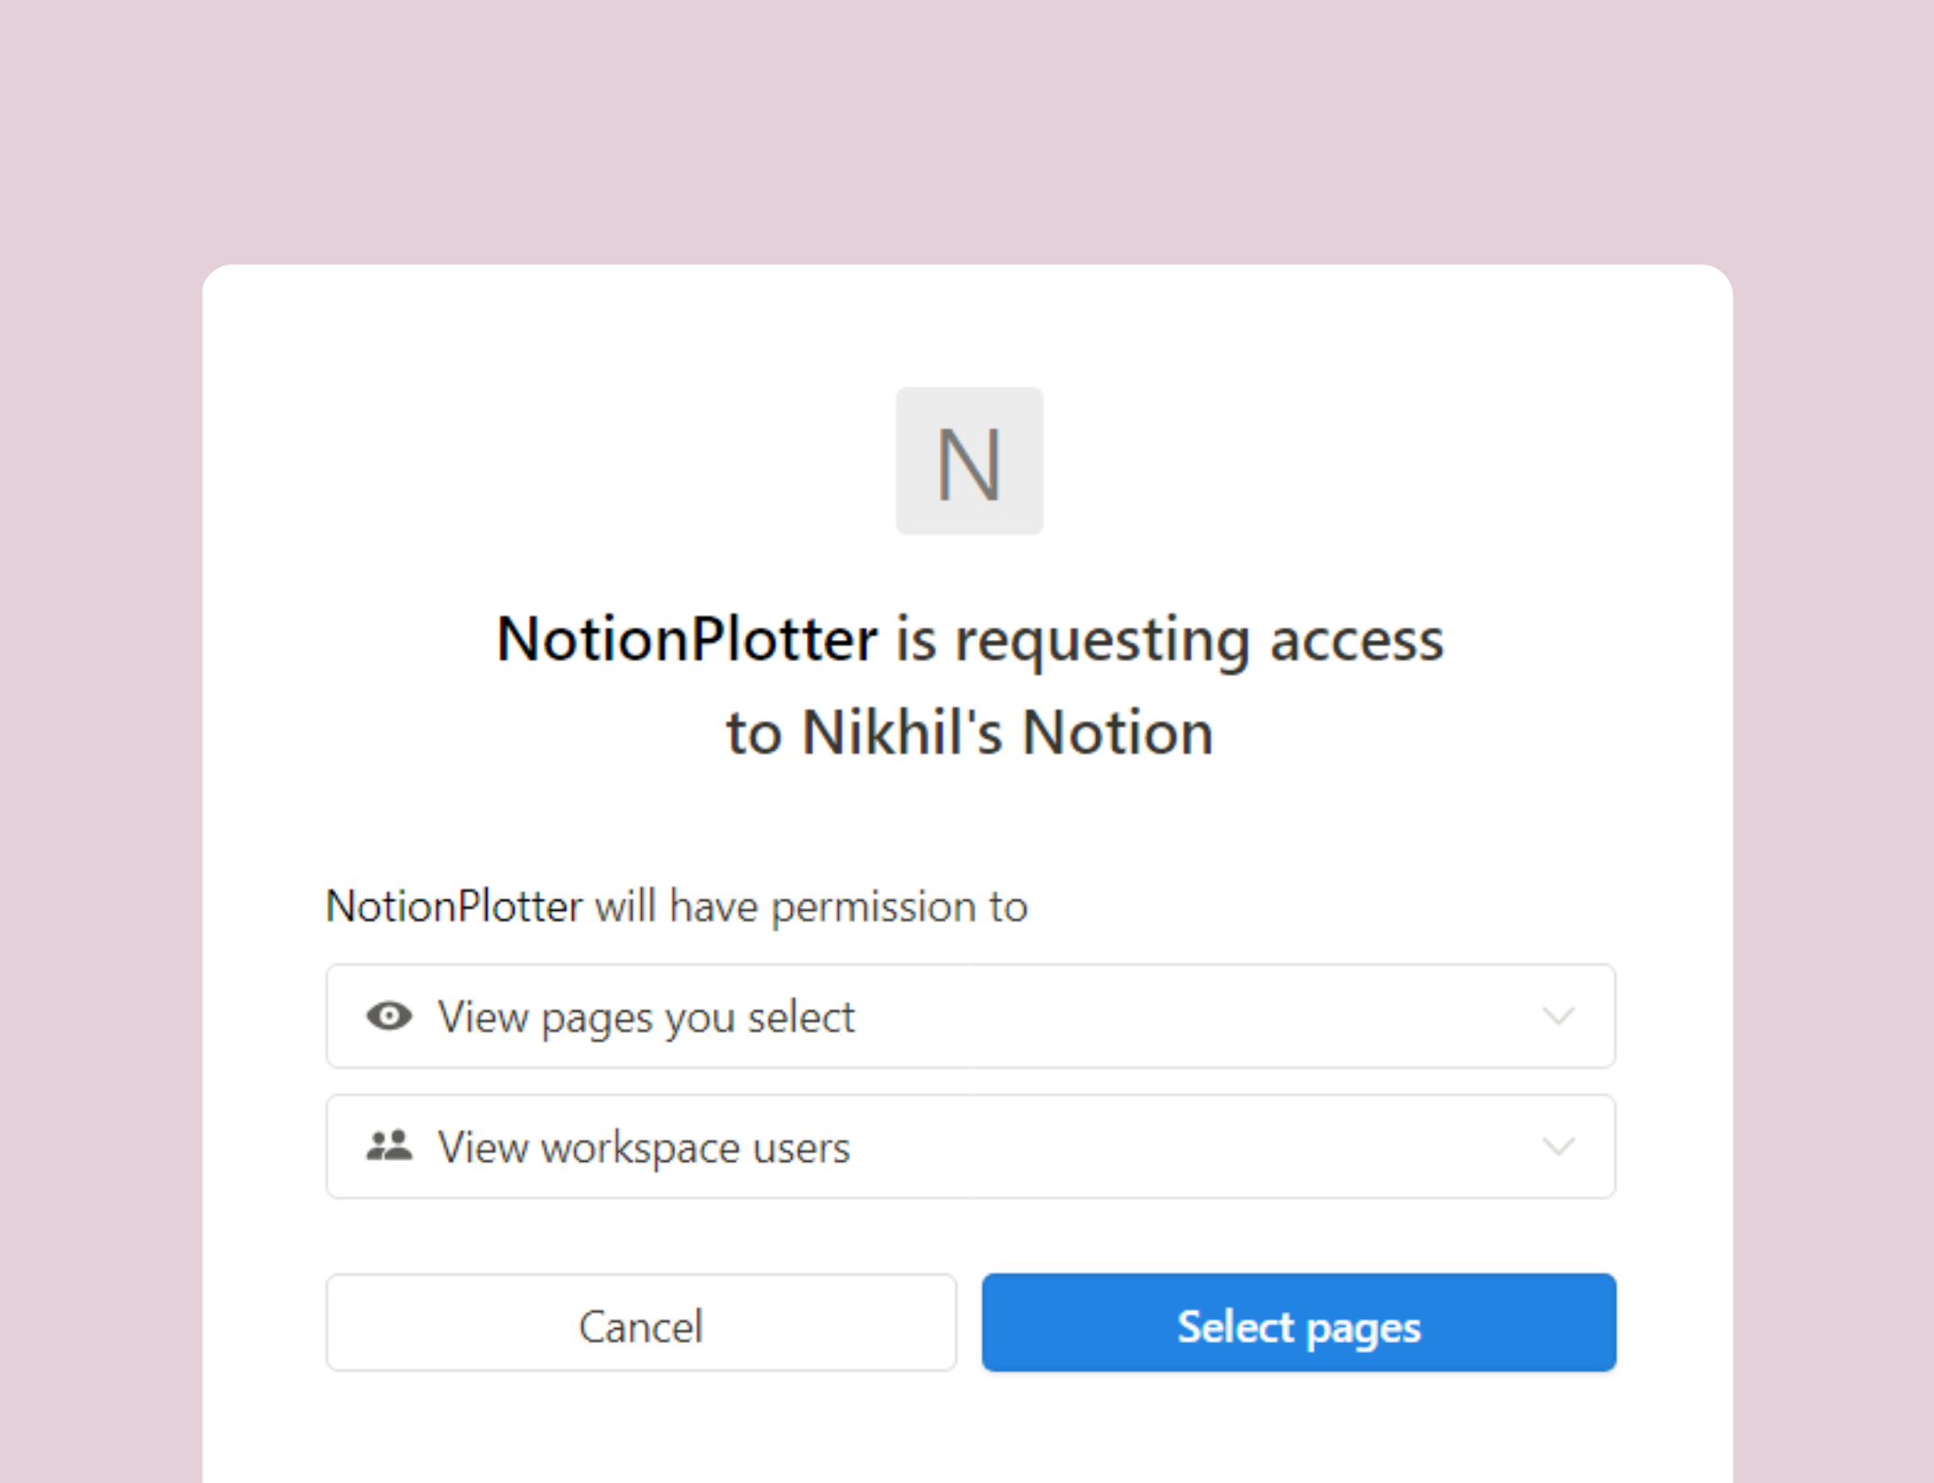Click the NotionPlotter N logo icon
The image size is (1934, 1483).
969,460
